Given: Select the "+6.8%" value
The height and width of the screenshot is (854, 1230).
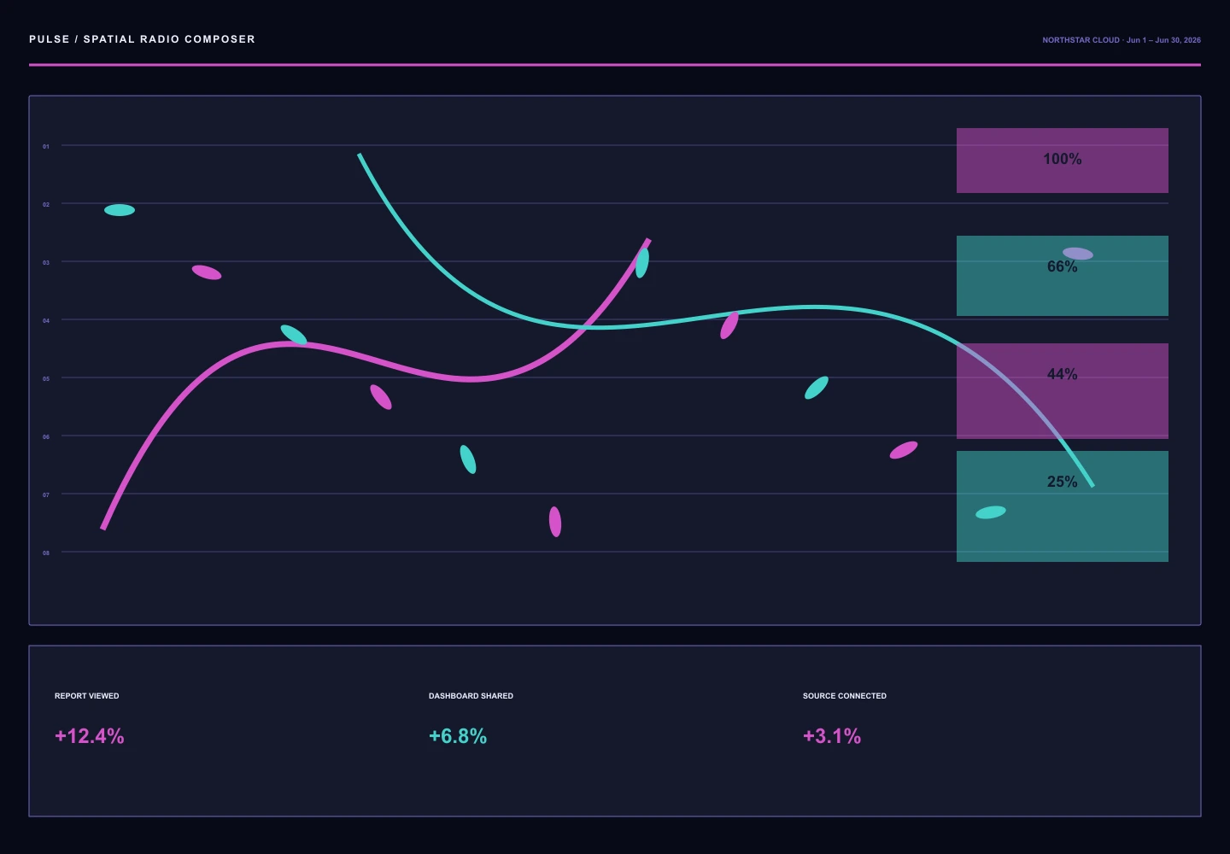Looking at the screenshot, I should pos(458,736).
